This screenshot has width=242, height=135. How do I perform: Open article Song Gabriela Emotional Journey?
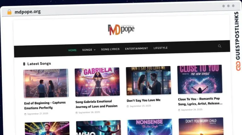coord(96,104)
